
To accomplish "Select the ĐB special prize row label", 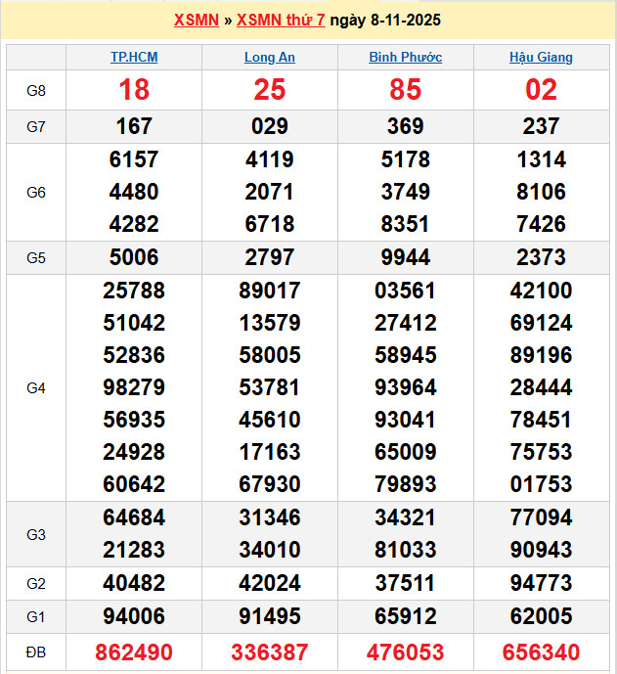I will tap(36, 652).
